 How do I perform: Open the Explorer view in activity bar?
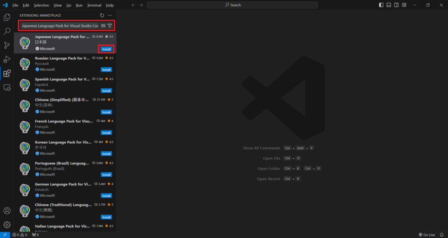tap(7, 17)
